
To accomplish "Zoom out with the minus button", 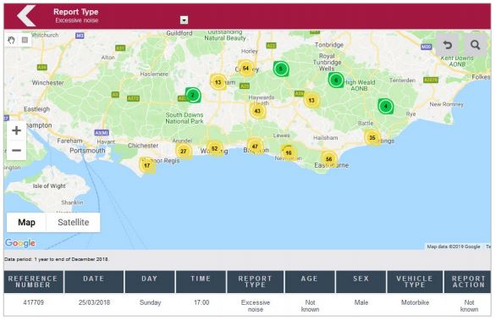I will [16, 150].
